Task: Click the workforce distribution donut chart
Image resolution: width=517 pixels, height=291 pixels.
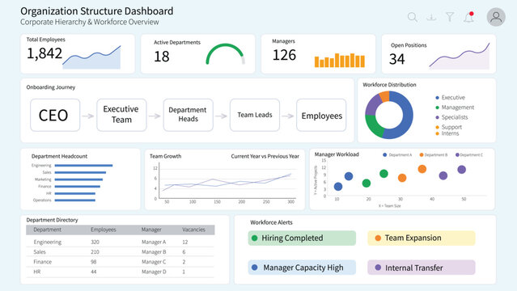Action: (x=389, y=115)
